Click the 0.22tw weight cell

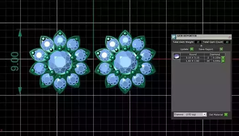(217, 58)
